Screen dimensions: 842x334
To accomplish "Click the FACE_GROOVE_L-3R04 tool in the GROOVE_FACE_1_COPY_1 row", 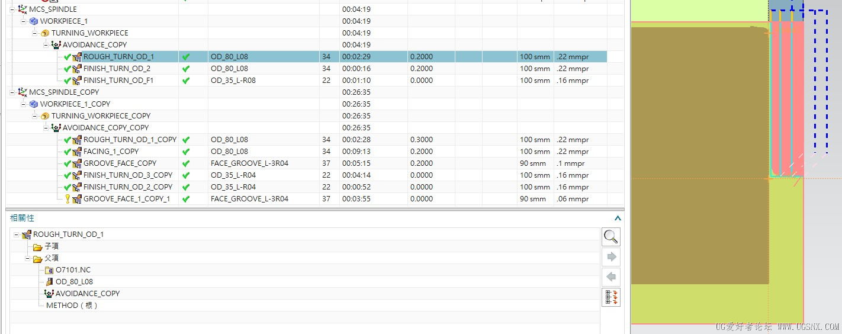I will (249, 198).
